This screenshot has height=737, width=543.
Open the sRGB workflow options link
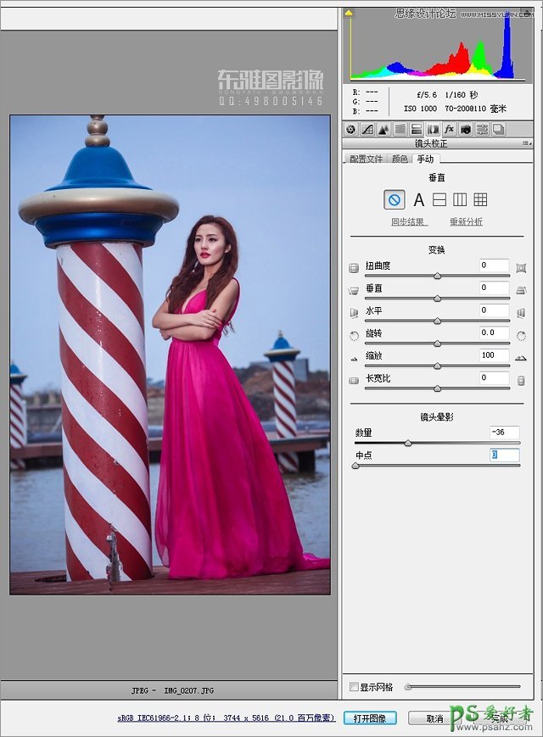click(x=227, y=718)
